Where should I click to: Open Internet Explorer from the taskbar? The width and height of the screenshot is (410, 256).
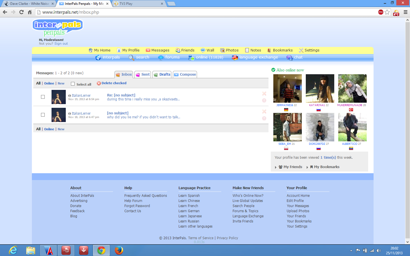[13, 250]
